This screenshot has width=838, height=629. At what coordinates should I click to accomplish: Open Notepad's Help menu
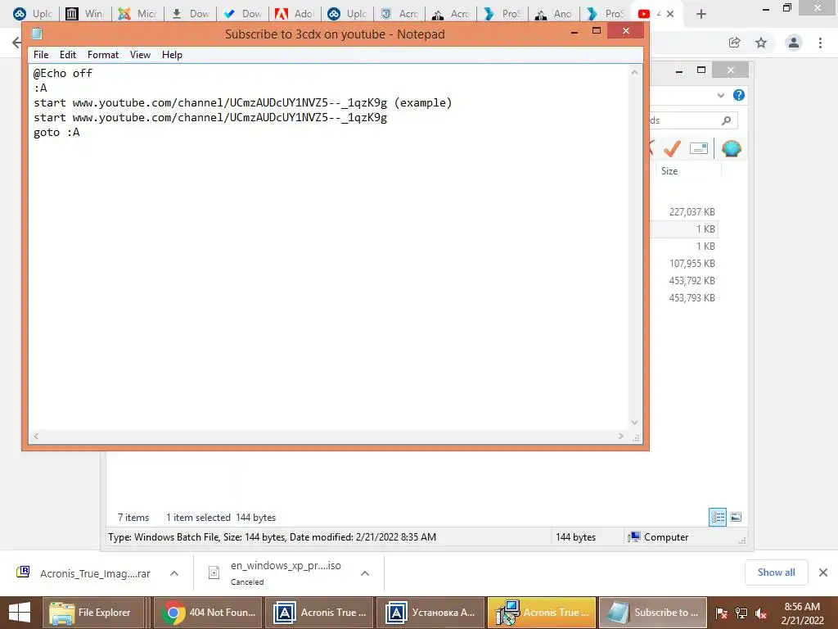[x=172, y=55]
